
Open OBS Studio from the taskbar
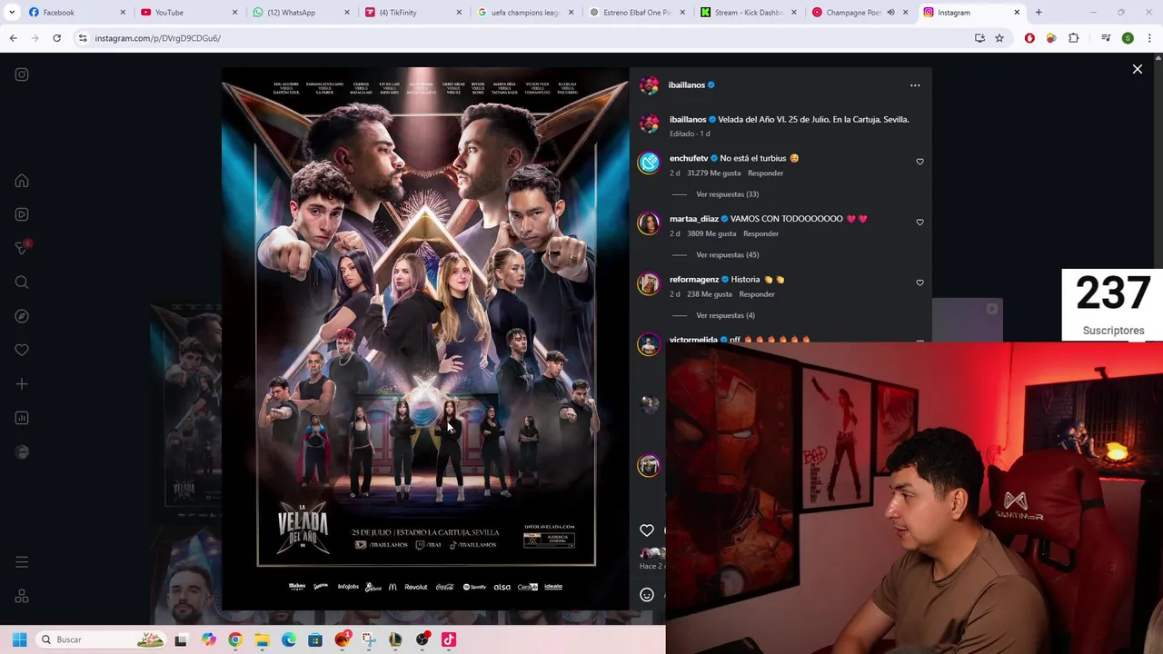(422, 639)
